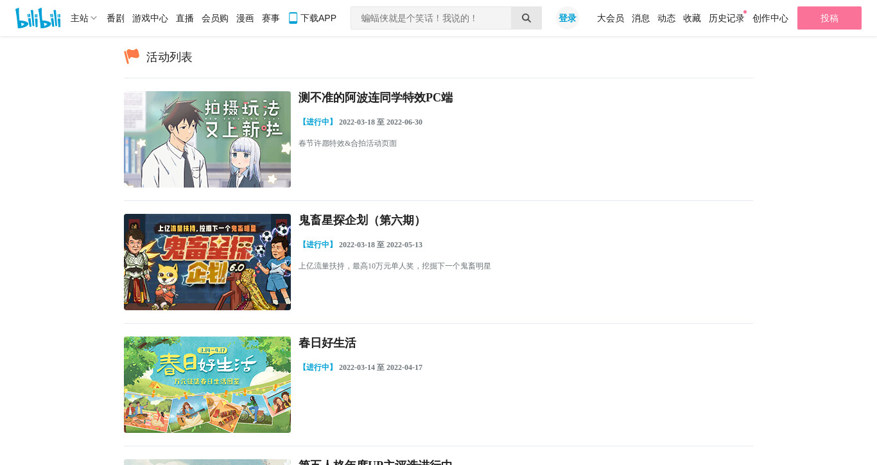Click date text 2022-03-18 至 2022-06-30
This screenshot has height=465, width=877.
point(381,122)
